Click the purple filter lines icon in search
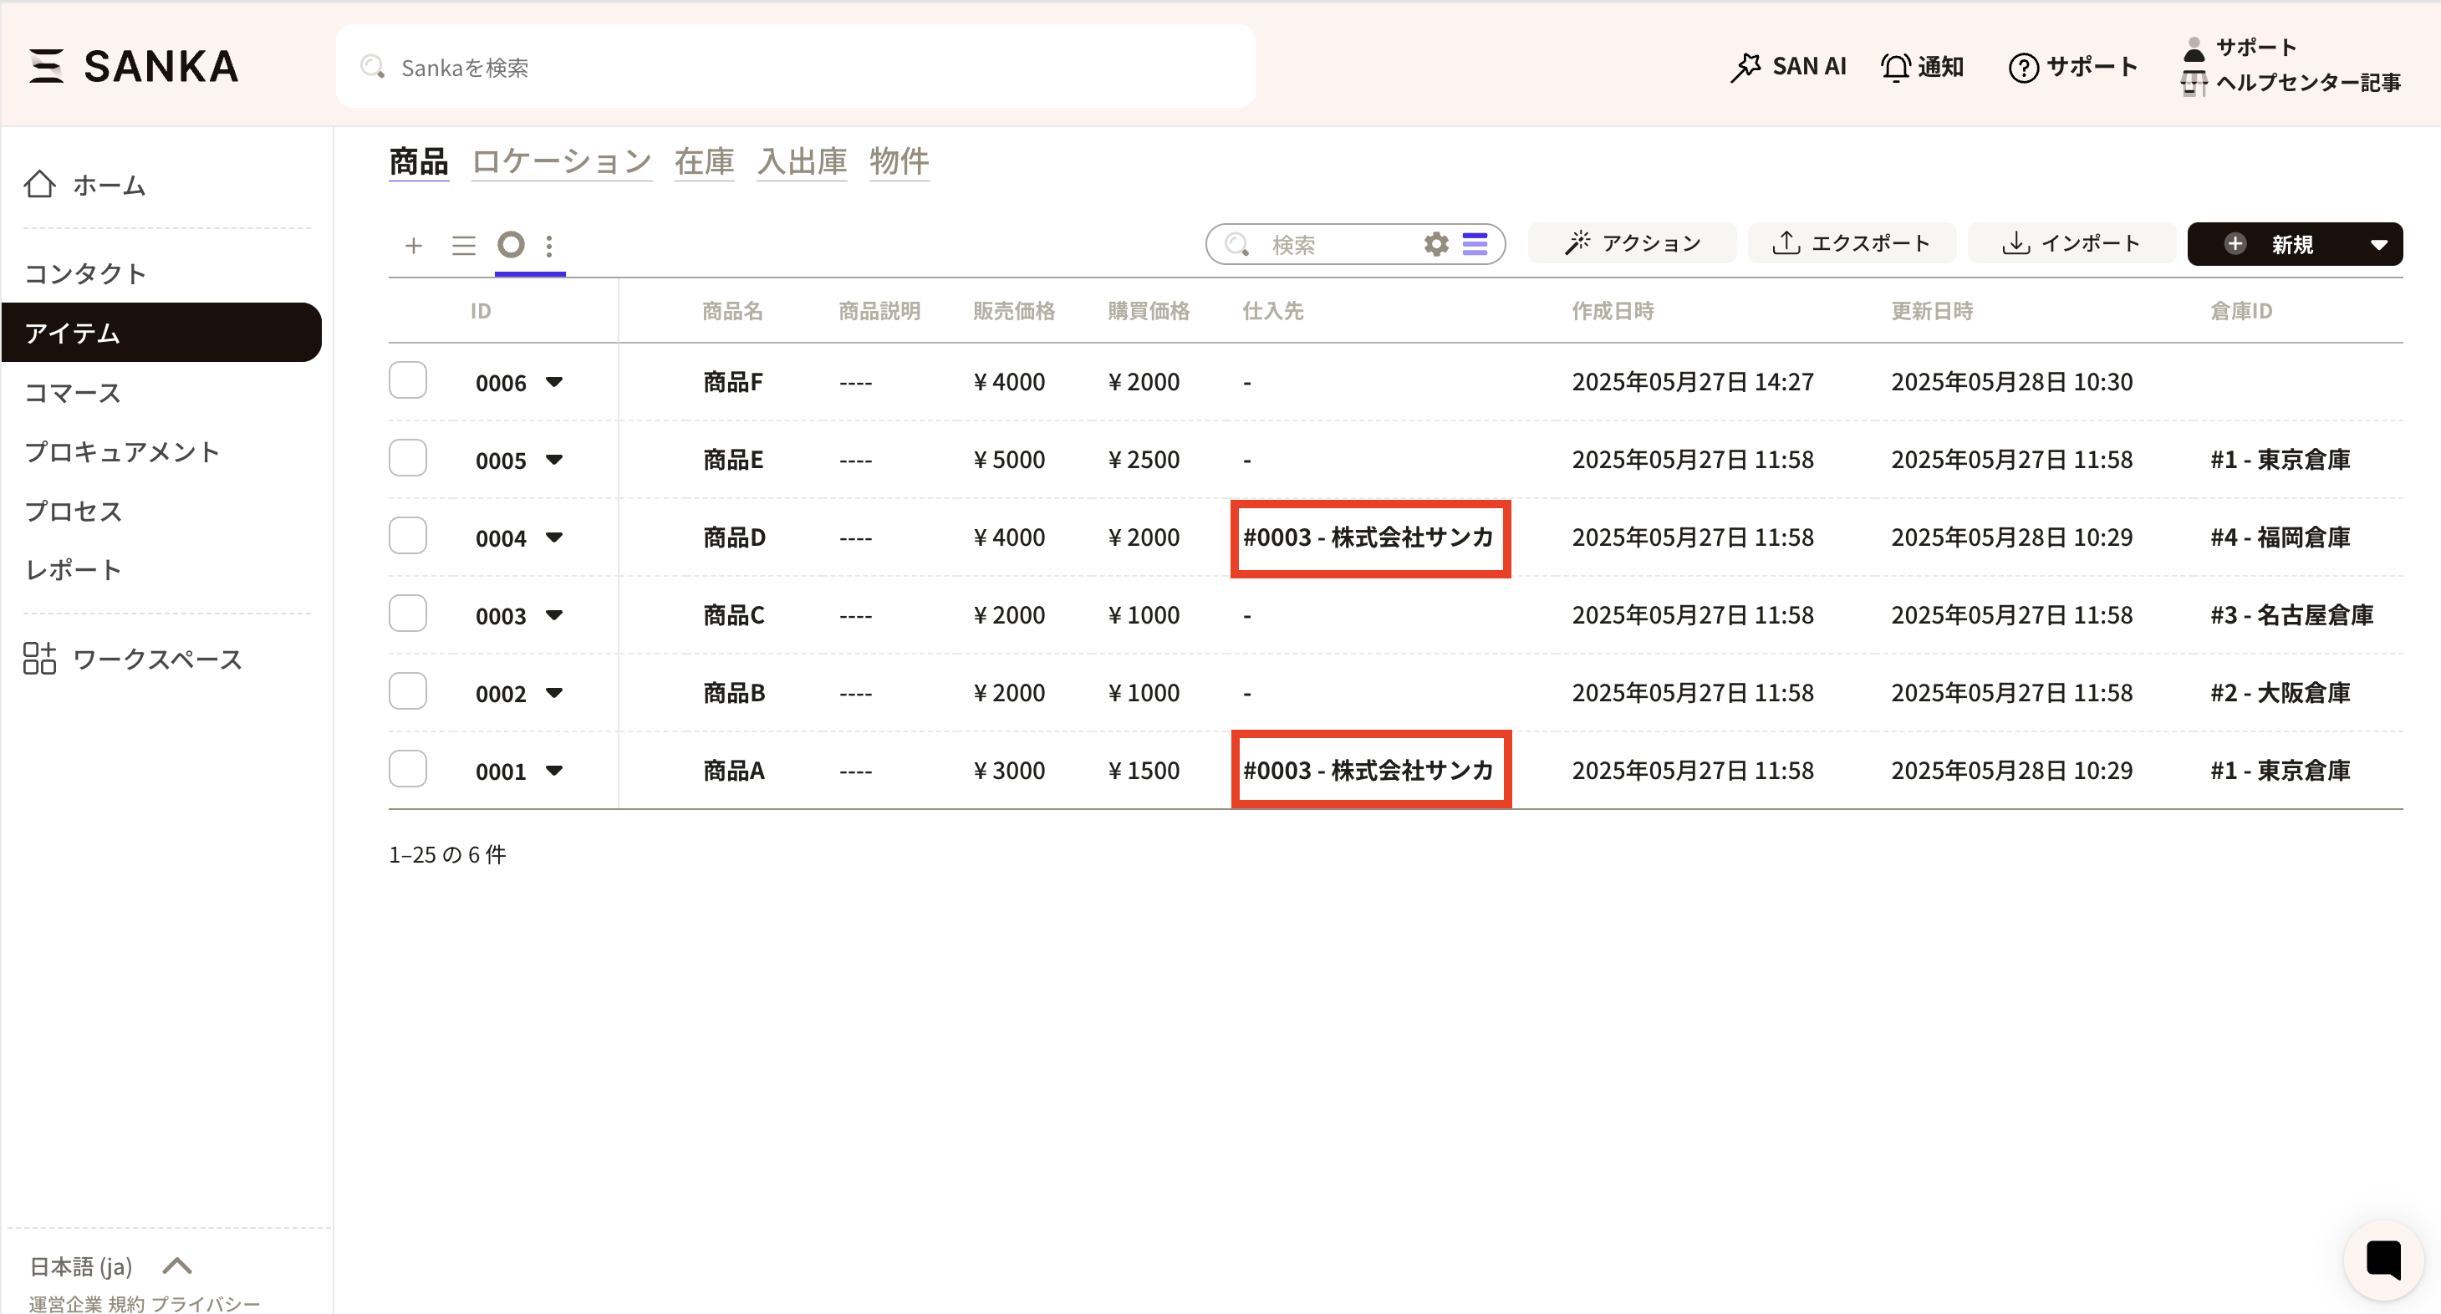This screenshot has height=1314, width=2441. 1475,244
